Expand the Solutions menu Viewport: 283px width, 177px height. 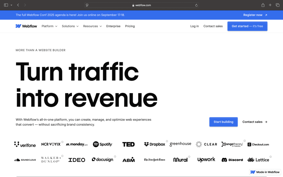coord(70,26)
